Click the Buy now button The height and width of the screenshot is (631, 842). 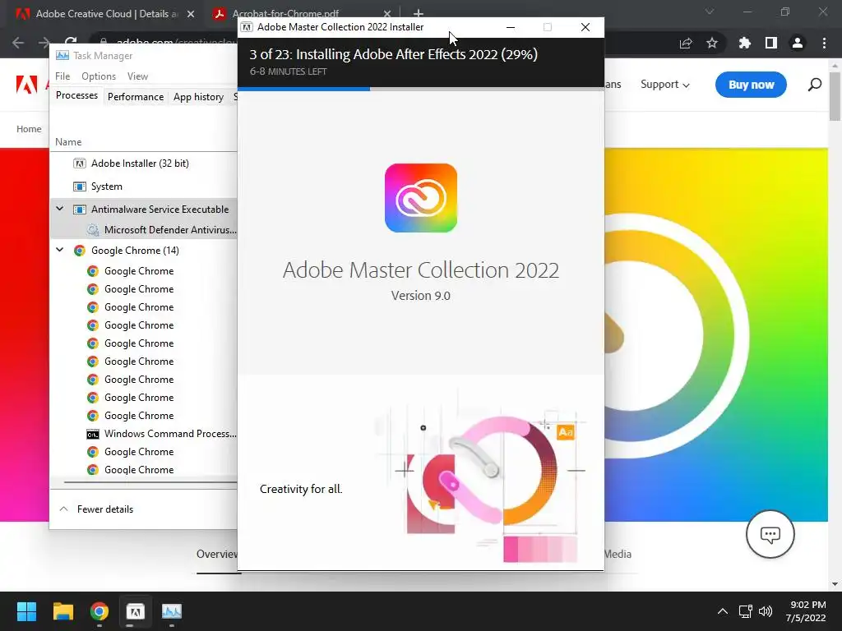(x=751, y=85)
